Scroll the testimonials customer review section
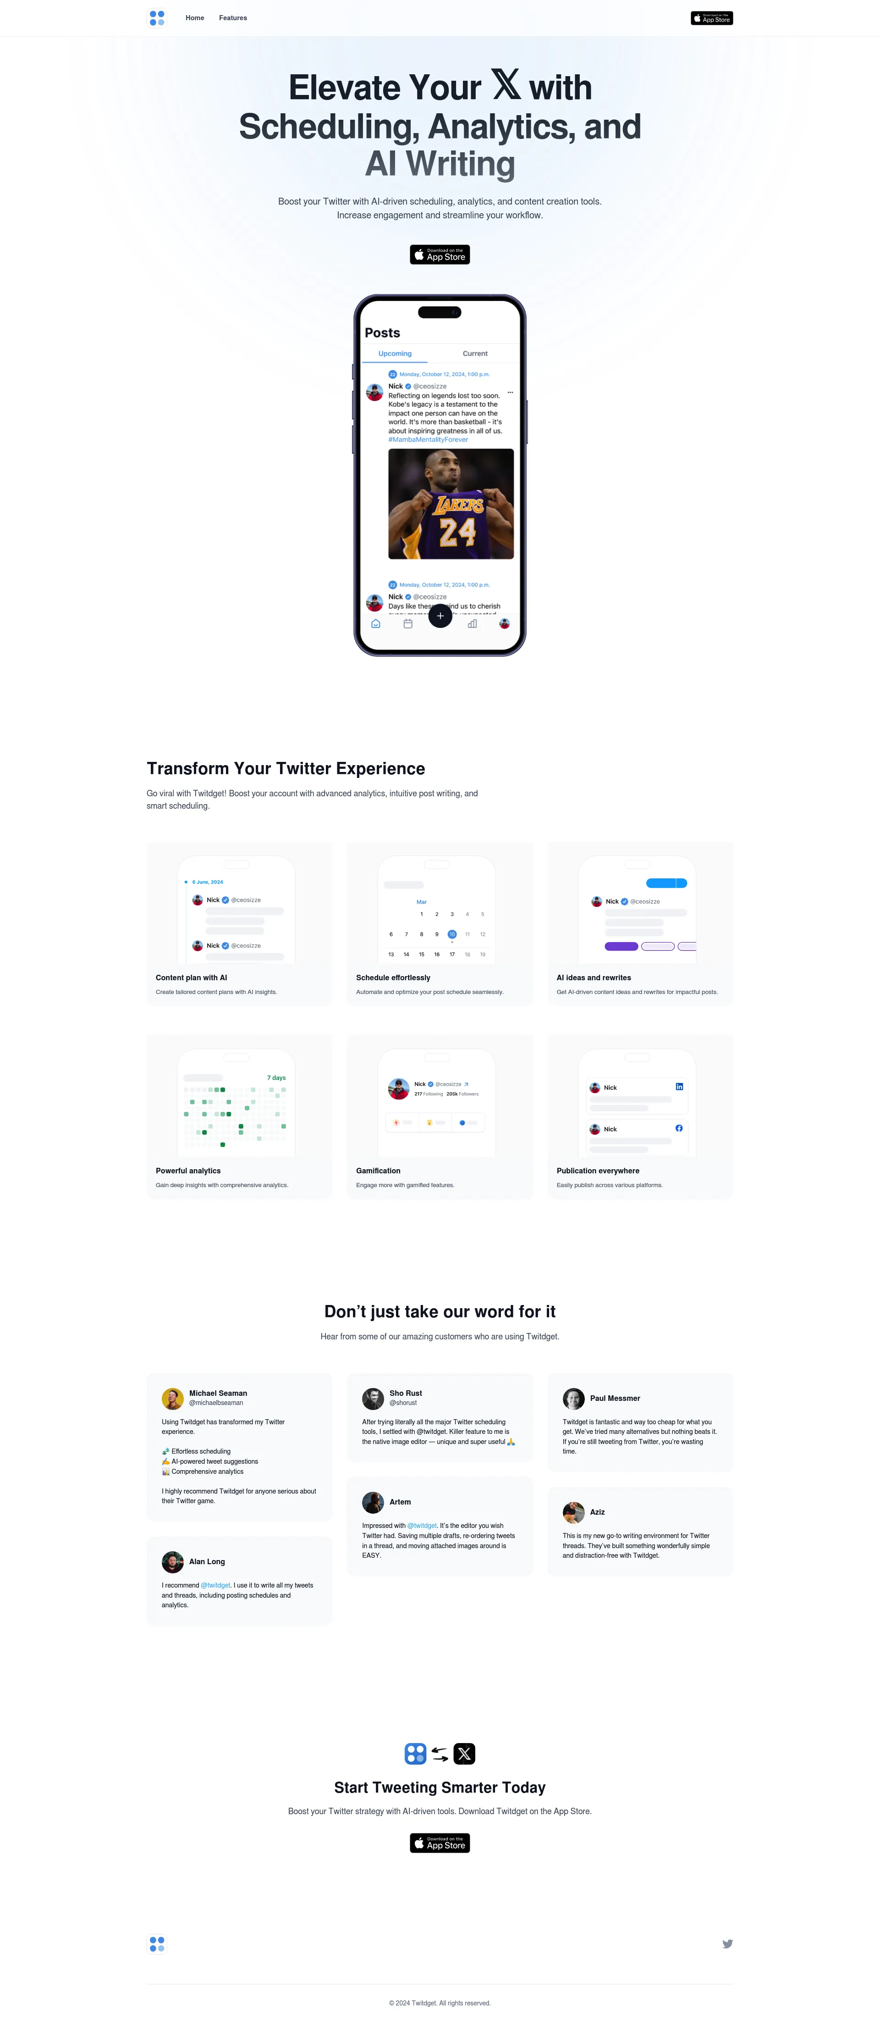The height and width of the screenshot is (2038, 880). coord(440,1495)
